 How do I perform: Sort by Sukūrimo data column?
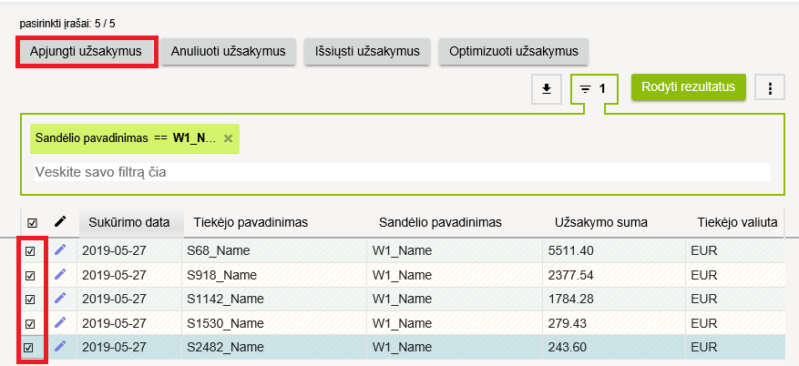pyautogui.click(x=129, y=222)
